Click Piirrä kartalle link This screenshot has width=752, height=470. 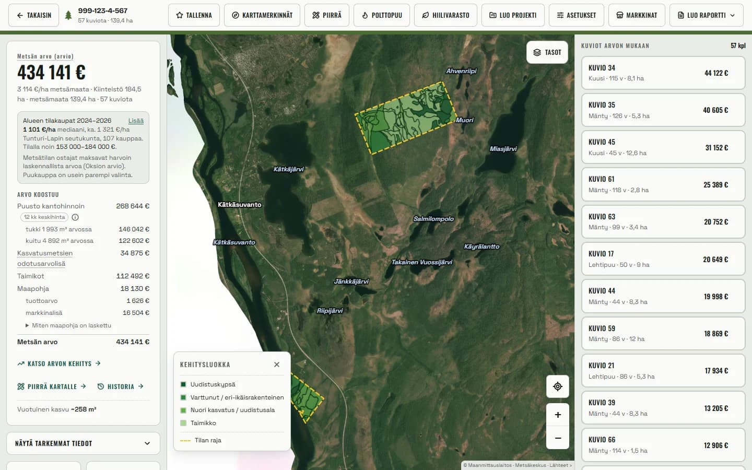click(52, 386)
